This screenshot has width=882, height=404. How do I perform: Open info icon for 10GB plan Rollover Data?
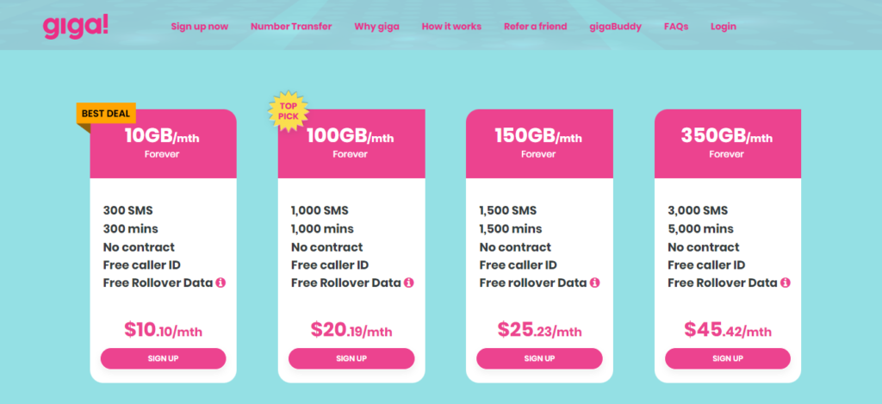pyautogui.click(x=220, y=283)
